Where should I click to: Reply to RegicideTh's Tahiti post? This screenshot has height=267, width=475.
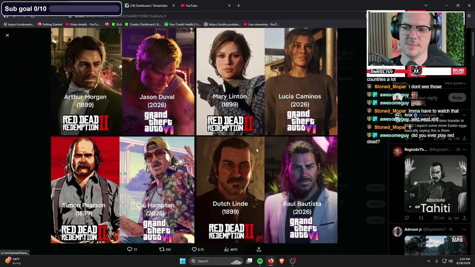tap(407, 218)
